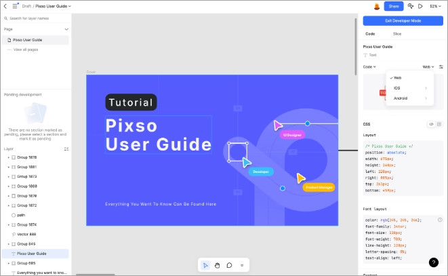The height and width of the screenshot is (276, 448).
Task: Select the path layer
Action: (35, 215)
